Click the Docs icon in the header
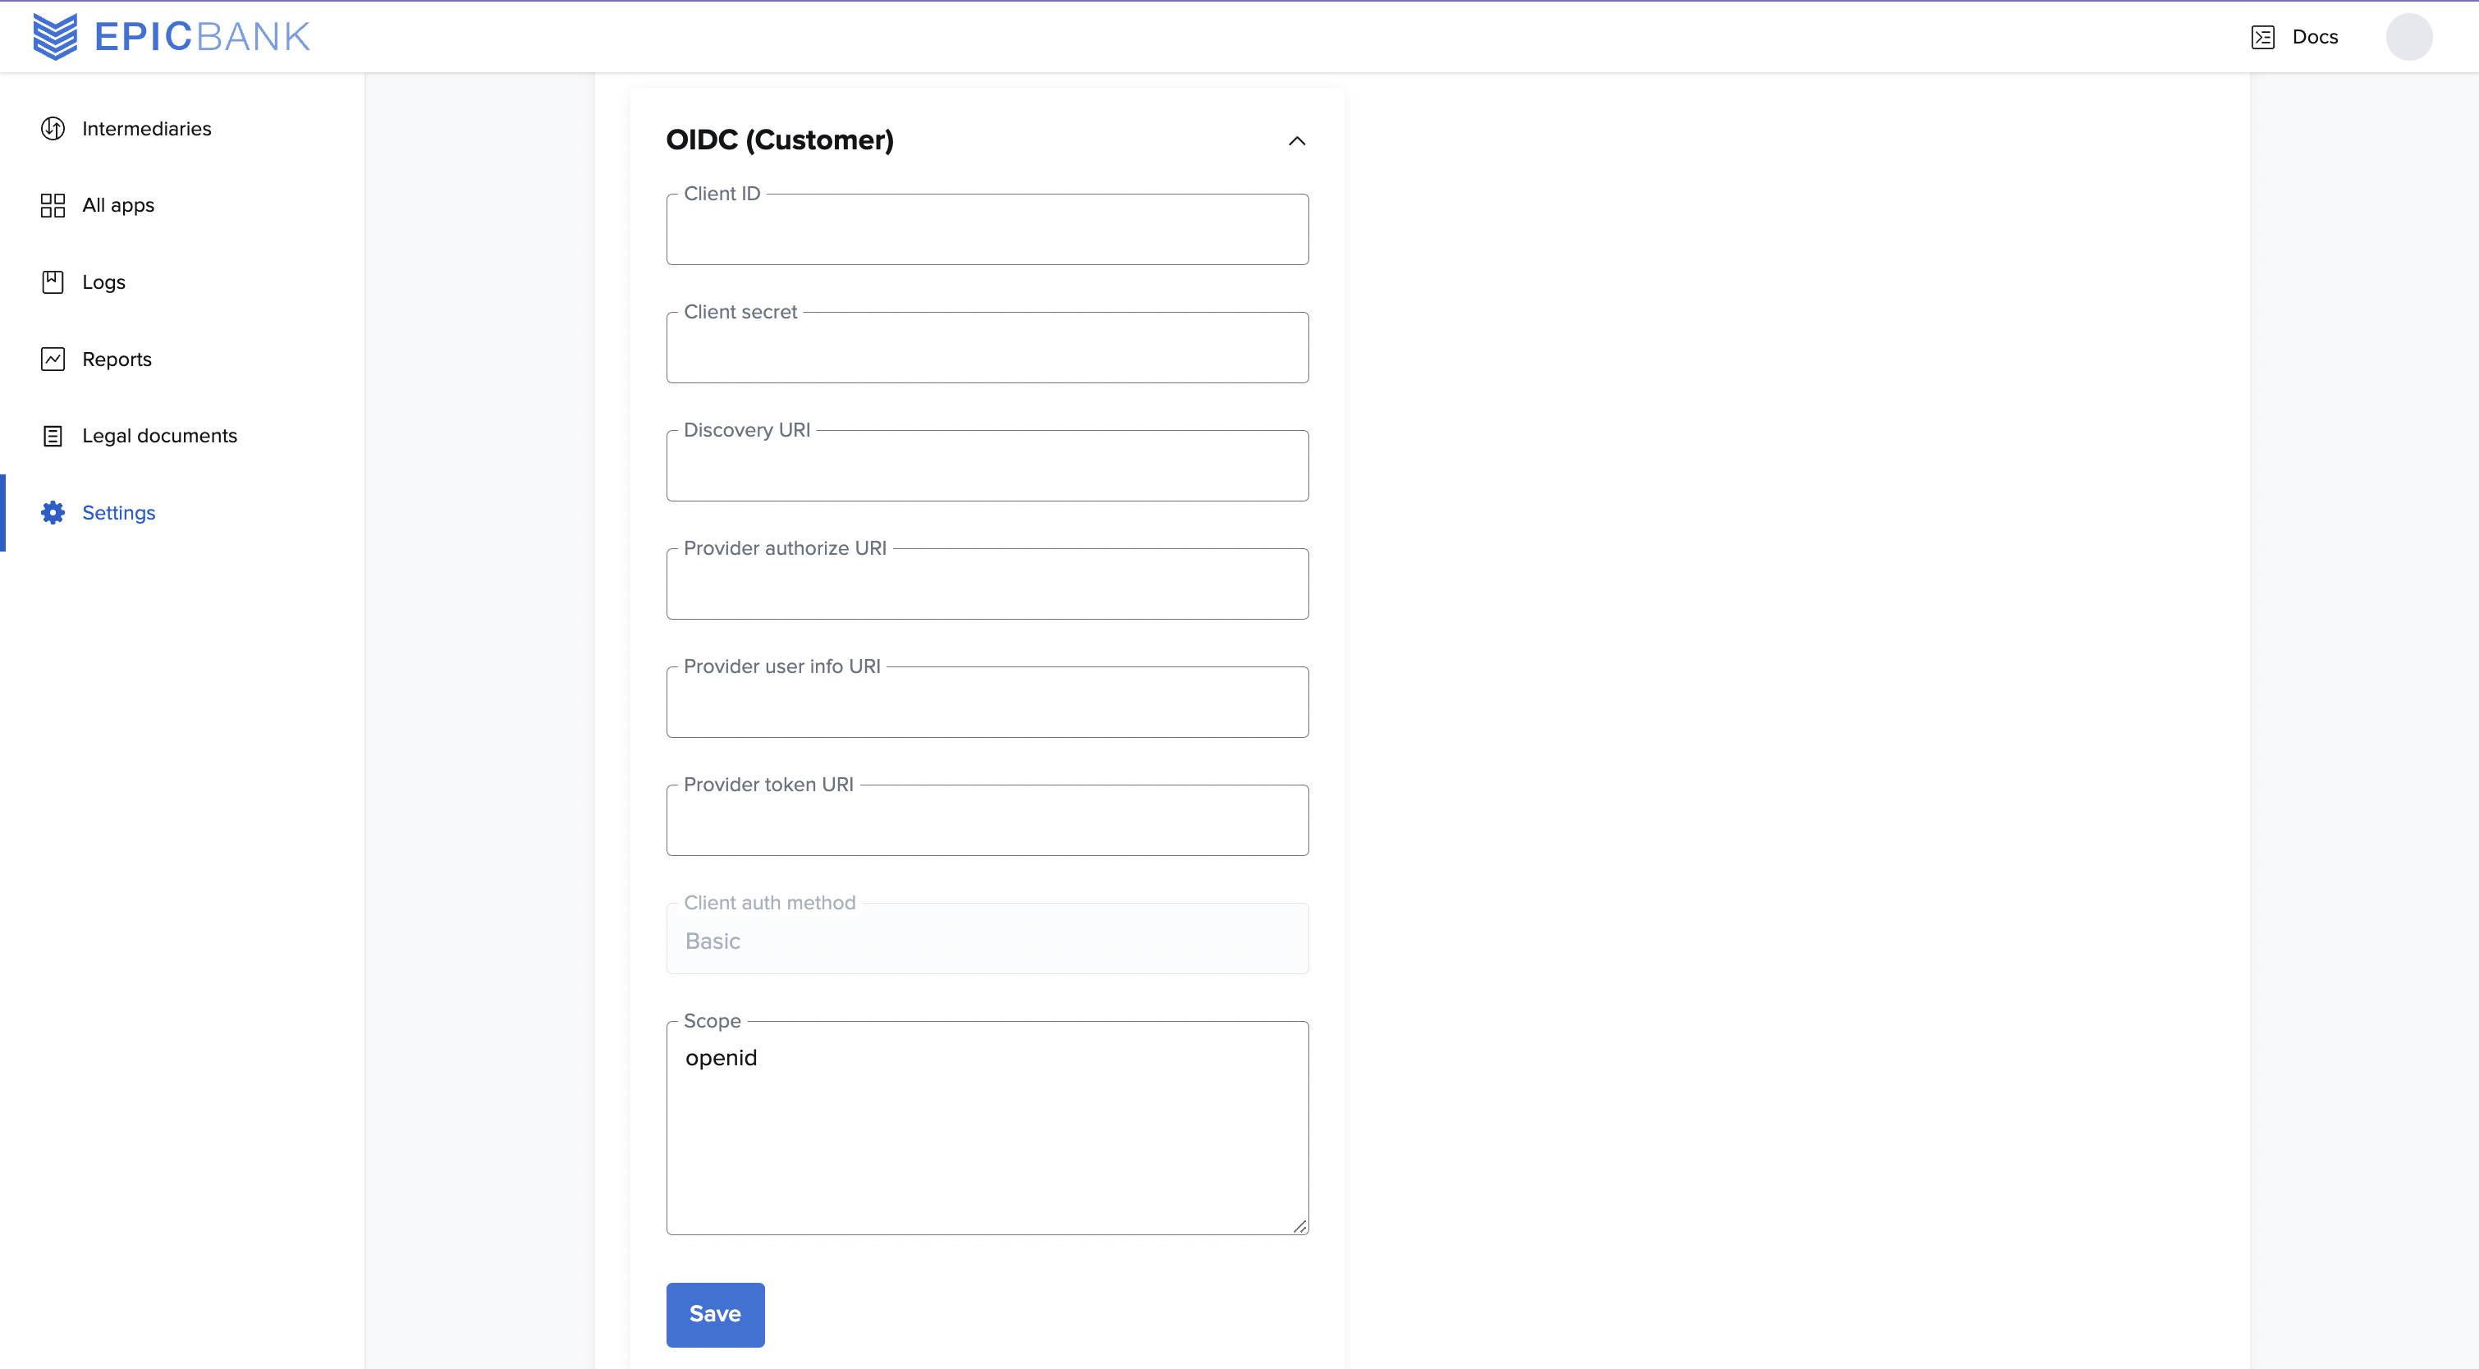 [x=2261, y=37]
